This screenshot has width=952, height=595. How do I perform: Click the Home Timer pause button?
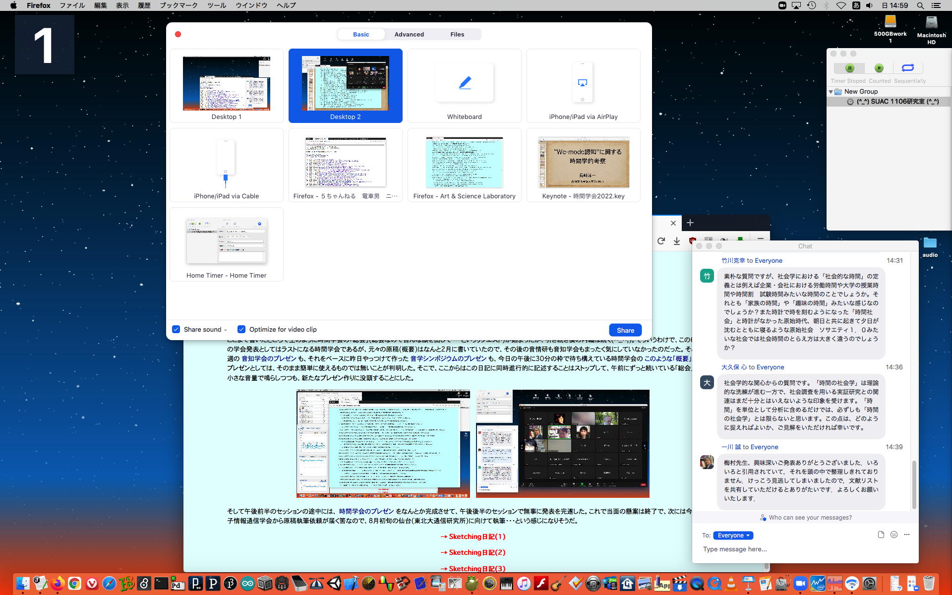pos(849,68)
